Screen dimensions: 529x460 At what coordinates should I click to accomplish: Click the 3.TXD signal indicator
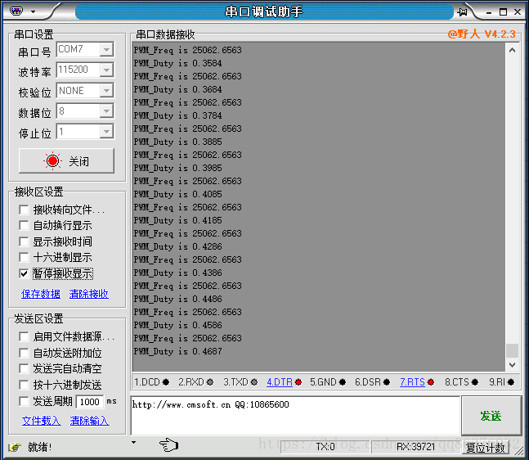pos(240,382)
